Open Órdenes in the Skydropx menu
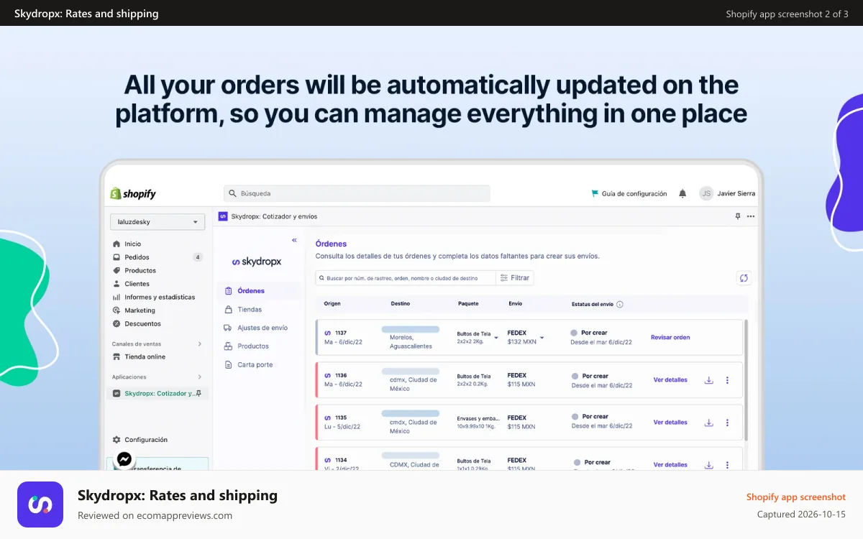Viewport: 863px width, 539px height. (x=251, y=291)
